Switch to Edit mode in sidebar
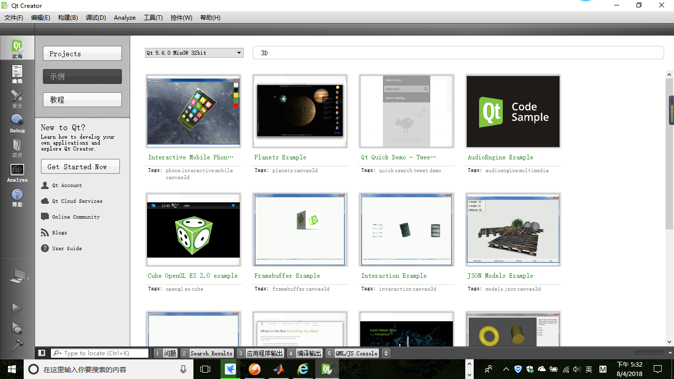The height and width of the screenshot is (379, 674). [17, 74]
